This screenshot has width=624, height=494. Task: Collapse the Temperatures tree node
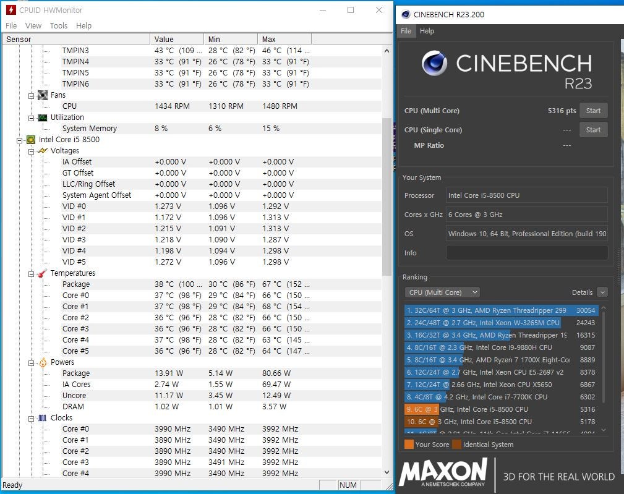[x=31, y=274]
